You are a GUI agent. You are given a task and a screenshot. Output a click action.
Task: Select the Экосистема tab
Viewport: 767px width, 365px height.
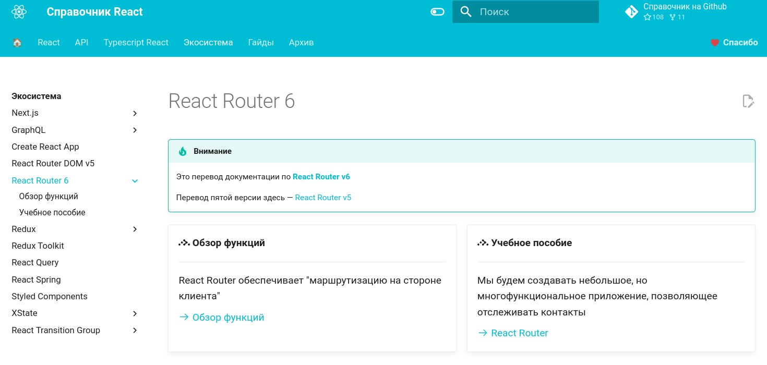(x=208, y=42)
